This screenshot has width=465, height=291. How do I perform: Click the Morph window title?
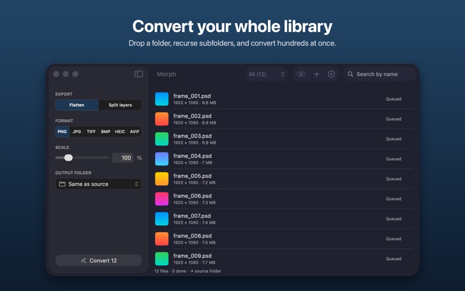tap(166, 74)
